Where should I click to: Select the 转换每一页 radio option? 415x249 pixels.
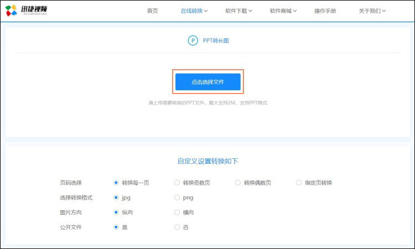point(116,183)
